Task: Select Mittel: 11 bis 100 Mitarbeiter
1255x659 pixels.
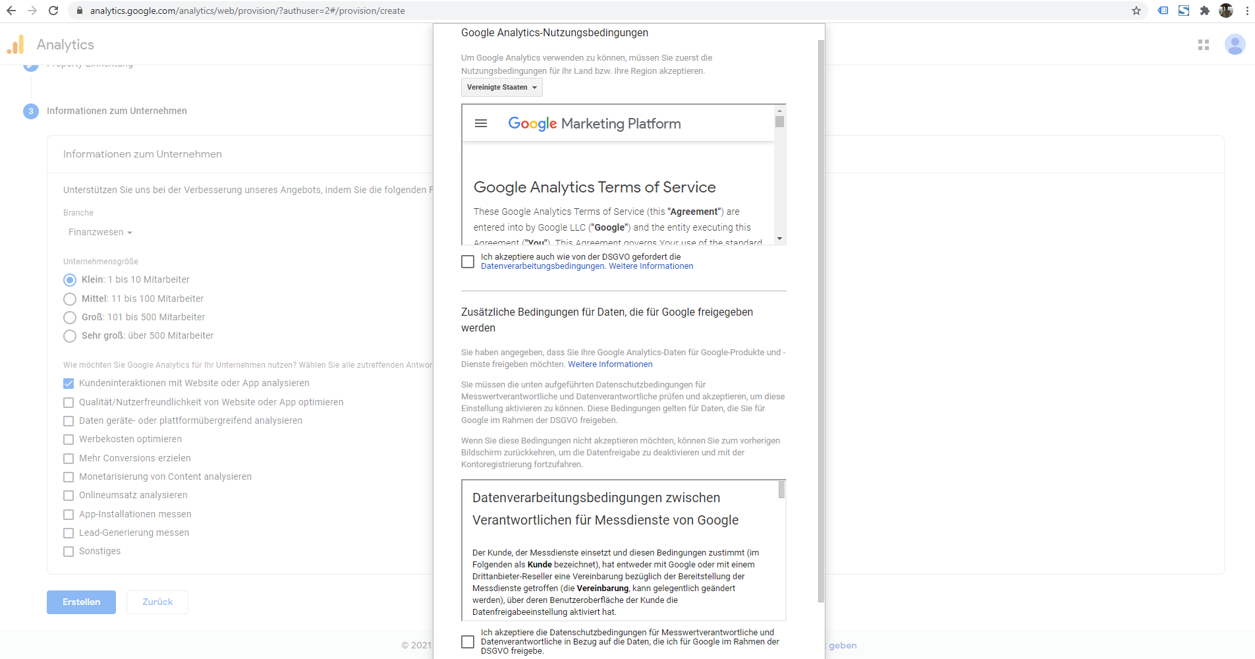Action: coord(70,299)
